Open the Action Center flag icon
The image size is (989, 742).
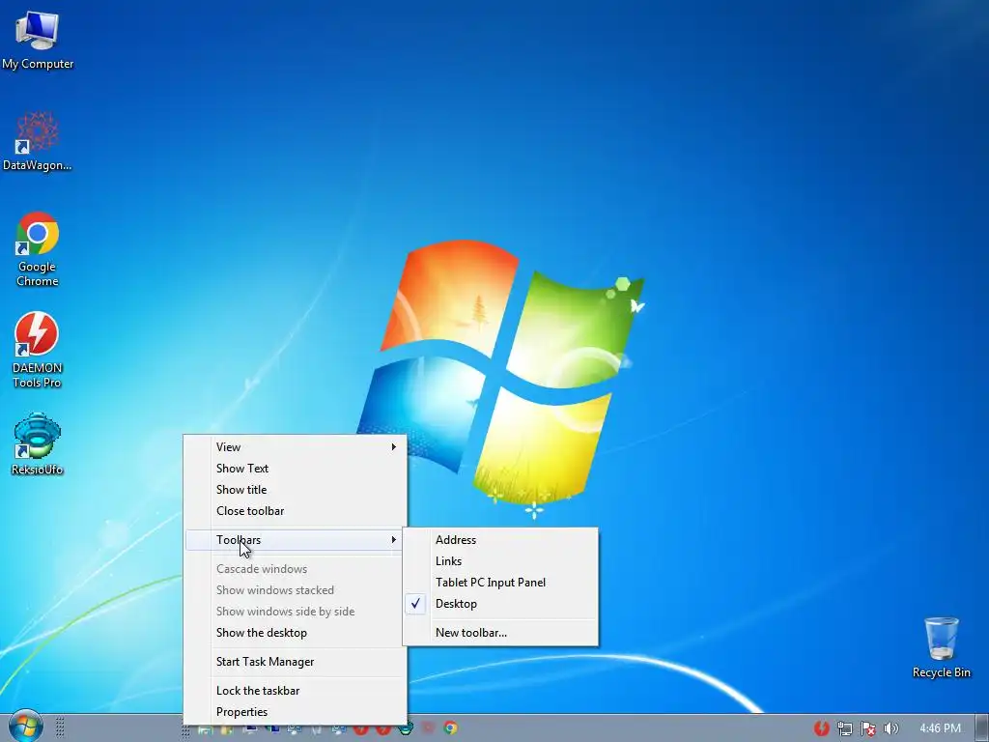coord(868,728)
